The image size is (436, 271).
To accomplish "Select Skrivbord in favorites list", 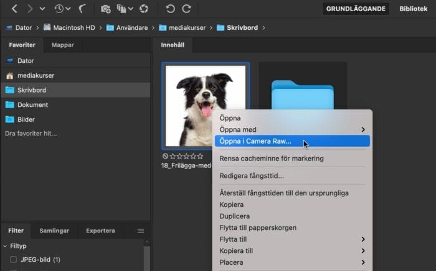I will click(x=75, y=90).
